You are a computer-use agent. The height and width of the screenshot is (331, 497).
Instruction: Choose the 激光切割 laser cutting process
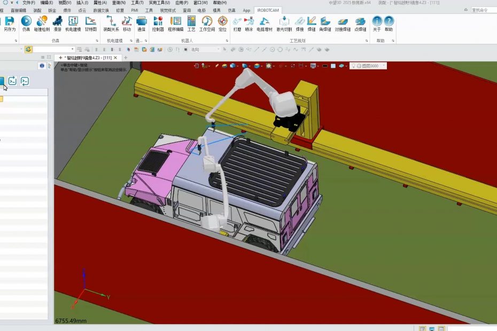(x=284, y=23)
